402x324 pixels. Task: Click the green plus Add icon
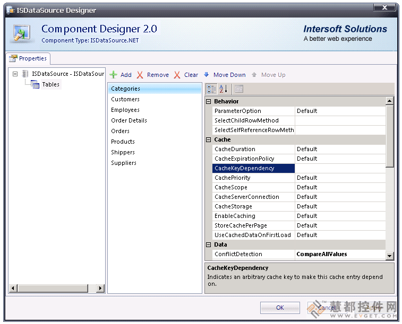click(113, 75)
